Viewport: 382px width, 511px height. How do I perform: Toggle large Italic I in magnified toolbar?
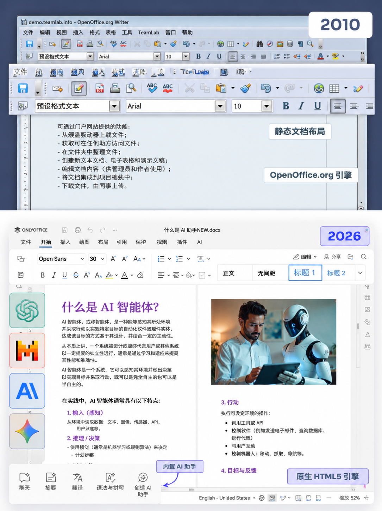[301, 106]
